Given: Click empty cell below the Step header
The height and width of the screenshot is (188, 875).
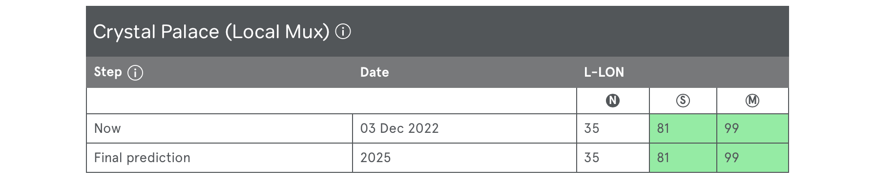Looking at the screenshot, I should pos(332,101).
